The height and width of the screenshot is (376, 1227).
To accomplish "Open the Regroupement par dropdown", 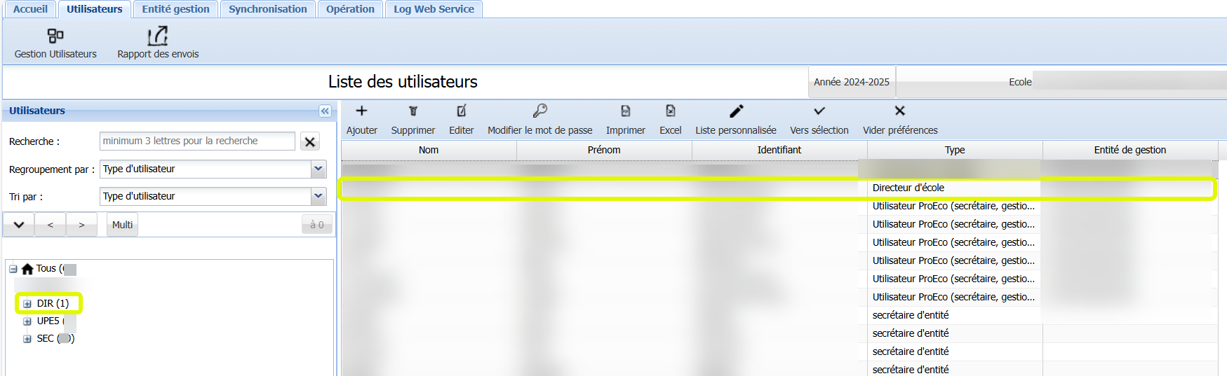I will tap(319, 169).
